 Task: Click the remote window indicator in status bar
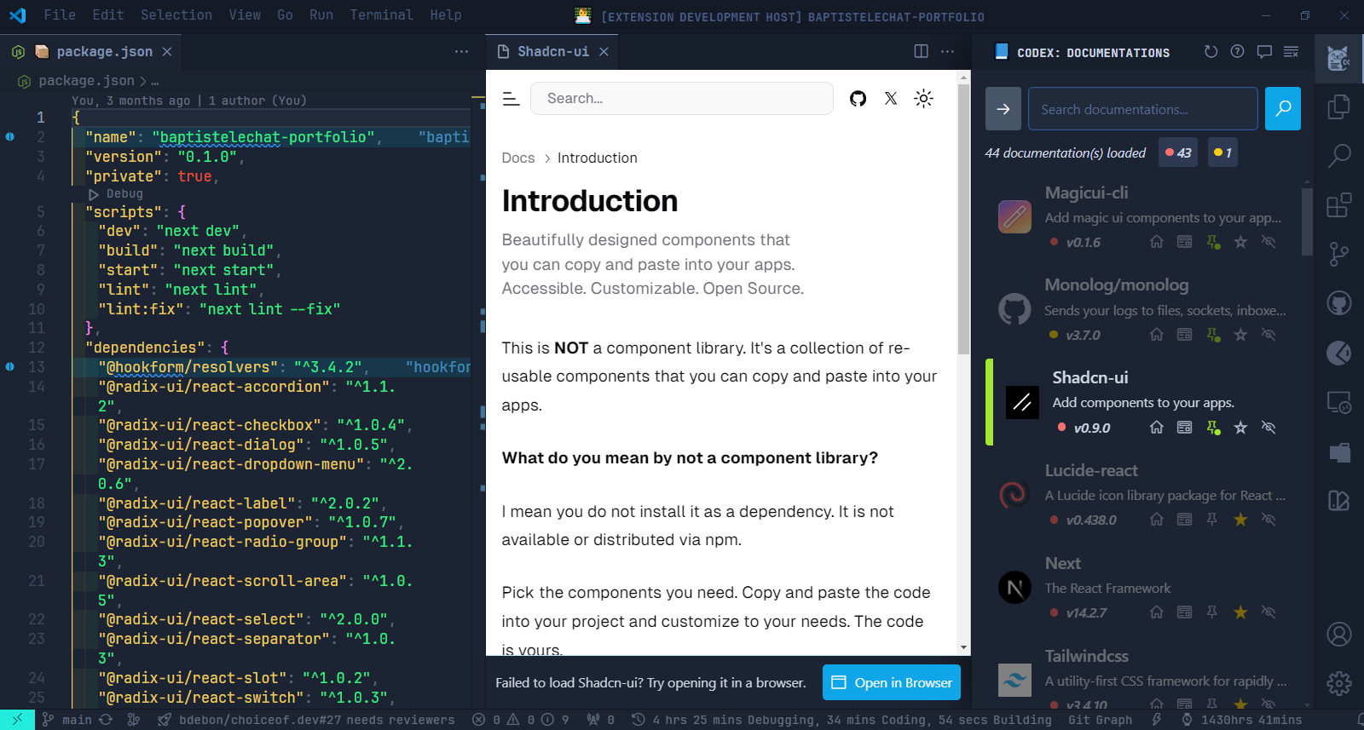click(17, 720)
